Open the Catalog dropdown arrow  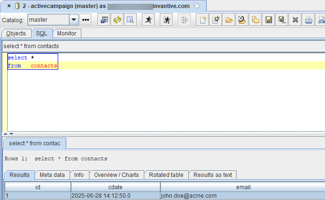pos(74,20)
